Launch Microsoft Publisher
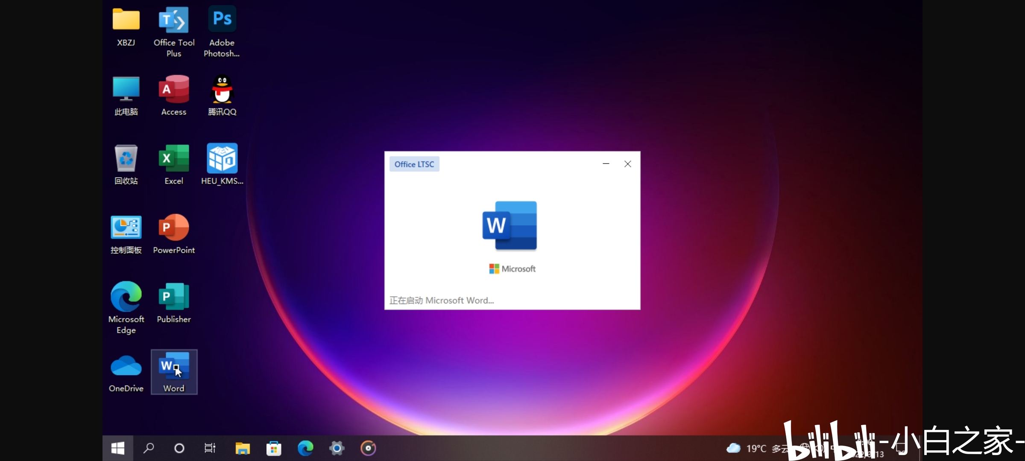Image resolution: width=1025 pixels, height=461 pixels. tap(173, 297)
